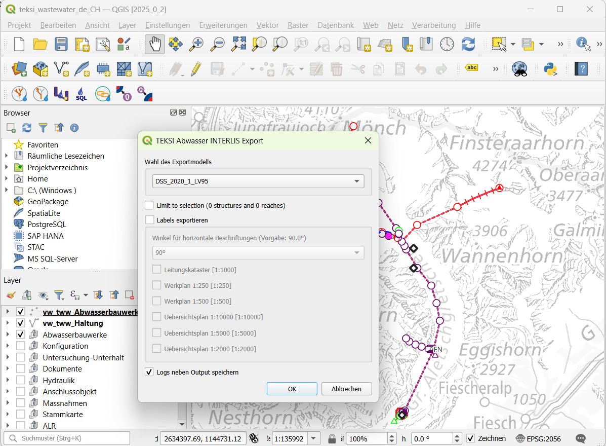Image resolution: width=606 pixels, height=446 pixels.
Task: Open the Python console icon
Action: click(550, 69)
